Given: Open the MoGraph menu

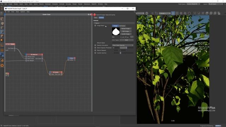Looking at the screenshot, I should 48,4.
